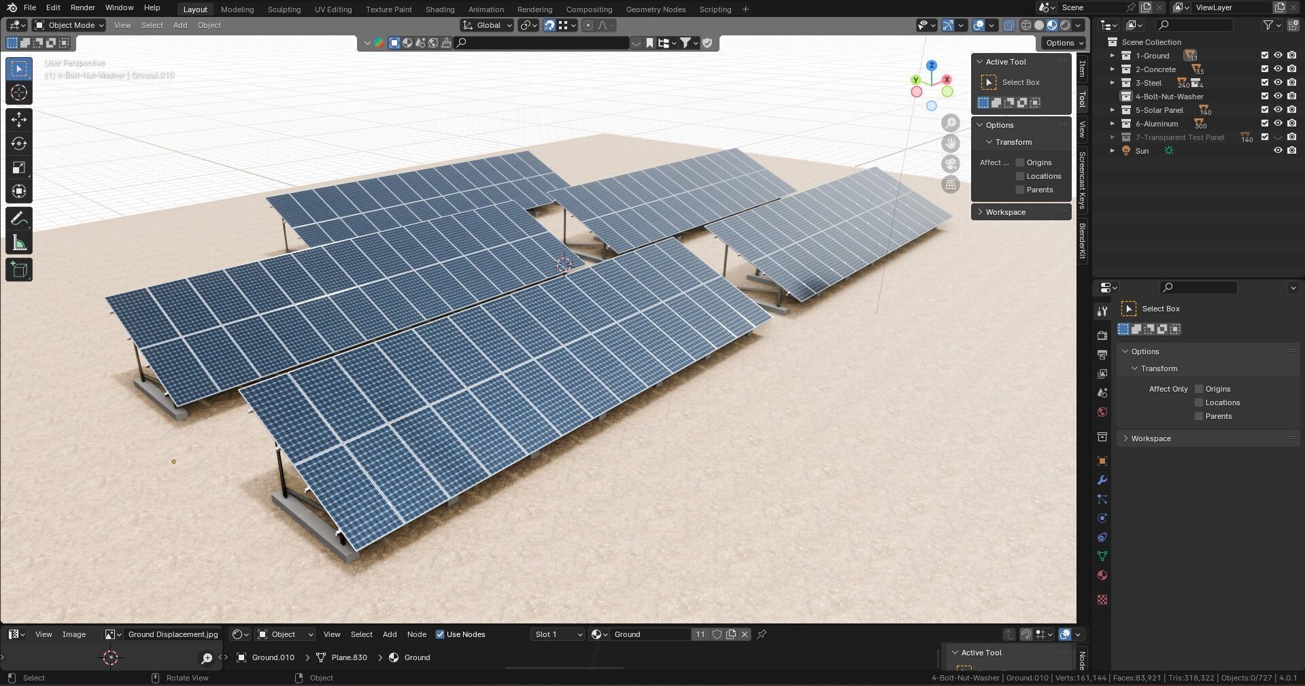Open the Object Data properties tab
The height and width of the screenshot is (686, 1305).
click(1102, 556)
